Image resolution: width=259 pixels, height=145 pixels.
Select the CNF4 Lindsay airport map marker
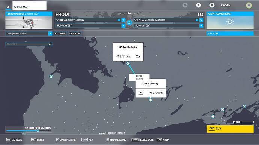(150, 100)
